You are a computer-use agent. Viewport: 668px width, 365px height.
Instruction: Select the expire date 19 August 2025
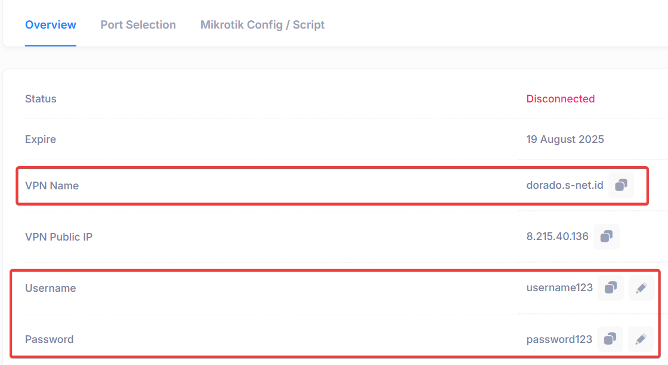click(565, 139)
